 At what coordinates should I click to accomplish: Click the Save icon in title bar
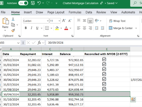click(33, 3)
